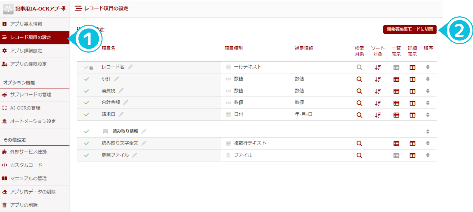Toggle the detail display icon for the 読み取り文字全文 row
This screenshot has height=212, width=473.
412,143
